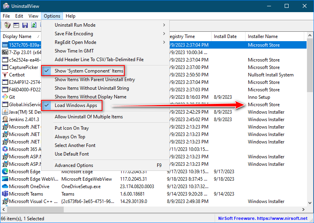Click the Java(TM) SE row icon

[5, 112]
